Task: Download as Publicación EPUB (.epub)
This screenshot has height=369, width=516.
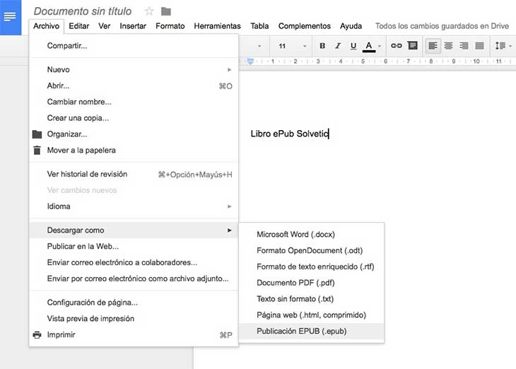Action: pyautogui.click(x=311, y=331)
